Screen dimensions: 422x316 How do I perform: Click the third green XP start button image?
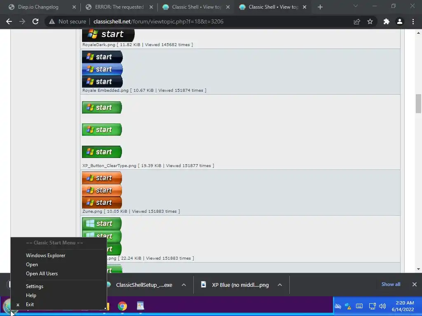pyautogui.click(x=102, y=152)
